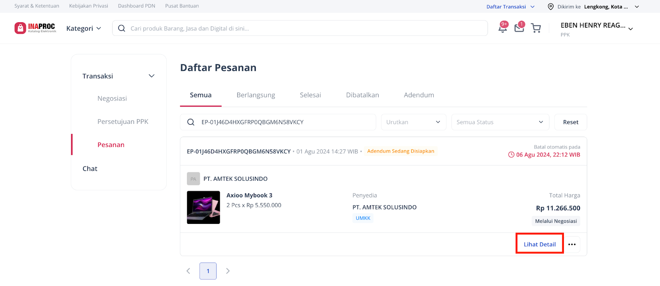Go to the previous page arrow
660x286 pixels.
point(188,271)
